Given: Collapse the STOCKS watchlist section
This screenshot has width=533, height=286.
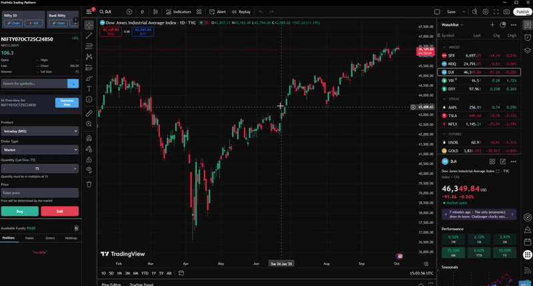Looking at the screenshot, I should click(444, 99).
